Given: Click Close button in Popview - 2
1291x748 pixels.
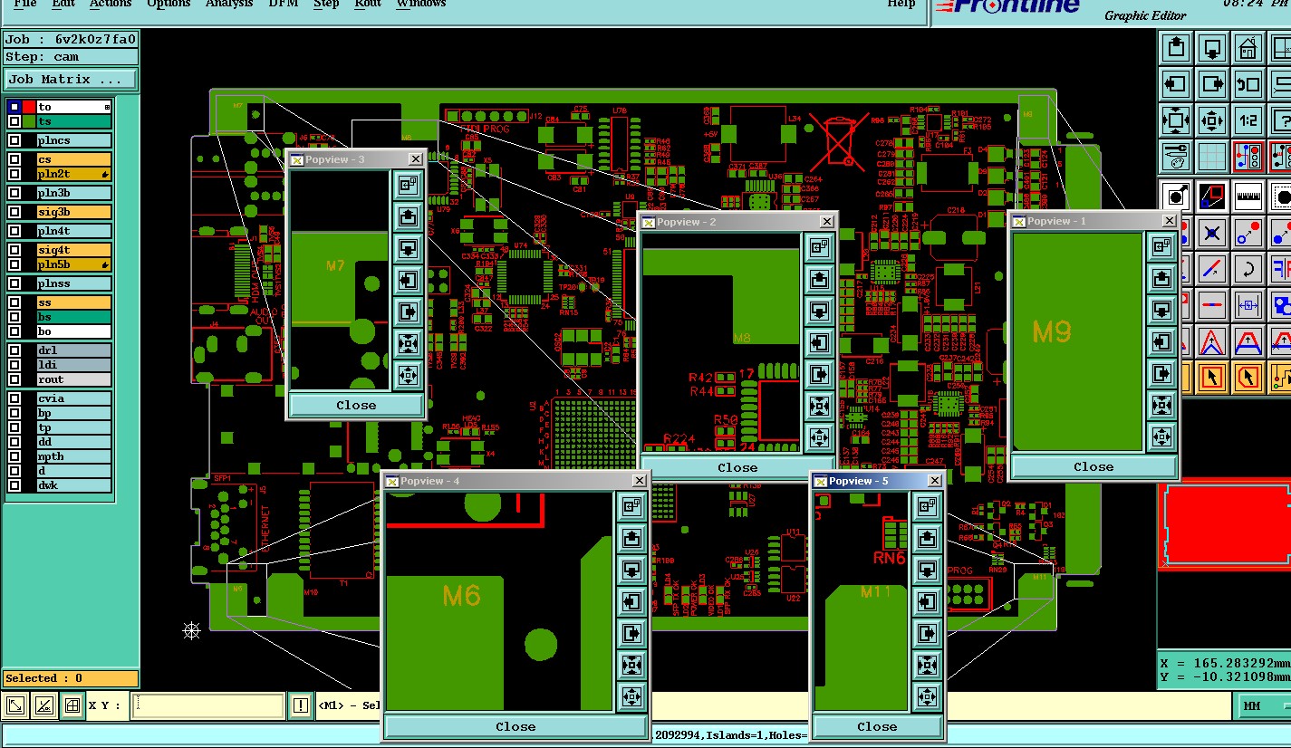Looking at the screenshot, I should [737, 467].
